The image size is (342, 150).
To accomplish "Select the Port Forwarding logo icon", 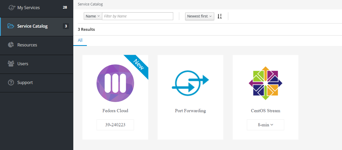I will (190, 83).
